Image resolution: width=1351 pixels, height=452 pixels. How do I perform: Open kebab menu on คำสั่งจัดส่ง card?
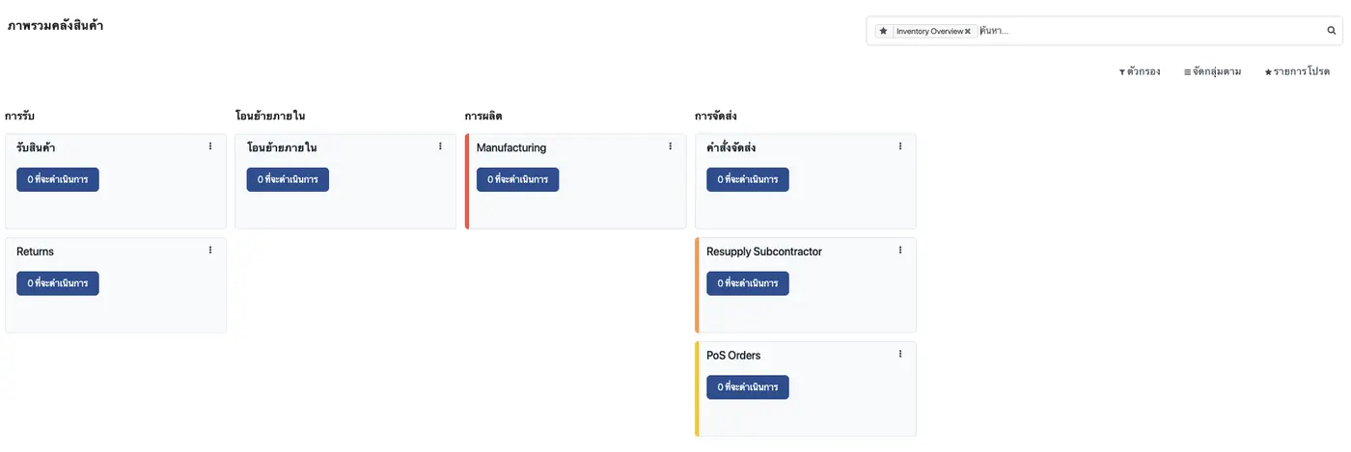[900, 146]
